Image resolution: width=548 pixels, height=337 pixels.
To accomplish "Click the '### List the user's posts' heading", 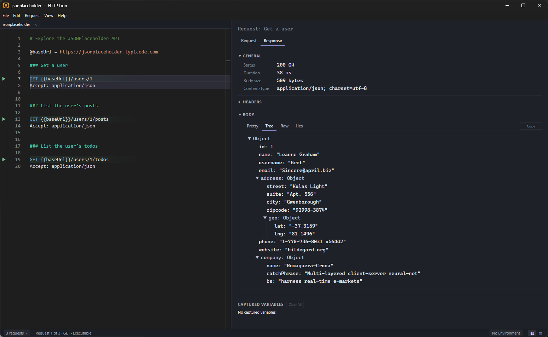I will (64, 105).
